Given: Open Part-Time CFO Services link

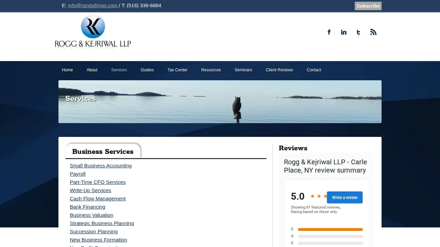Looking at the screenshot, I should point(98,182).
